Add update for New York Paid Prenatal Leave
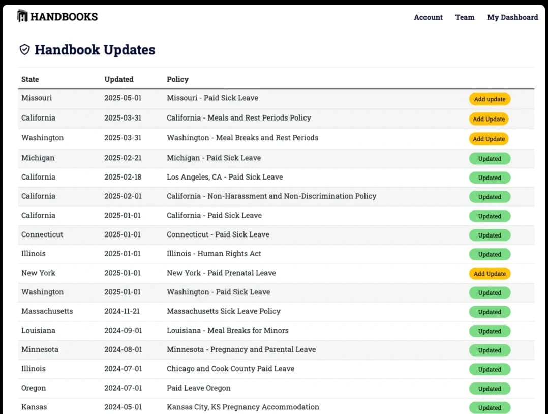548x414 pixels. pyautogui.click(x=490, y=274)
